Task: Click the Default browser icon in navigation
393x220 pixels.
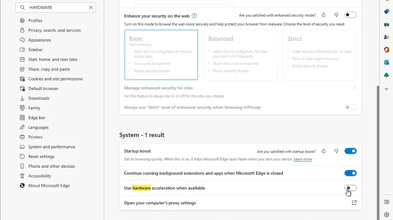Action: (x=22, y=89)
